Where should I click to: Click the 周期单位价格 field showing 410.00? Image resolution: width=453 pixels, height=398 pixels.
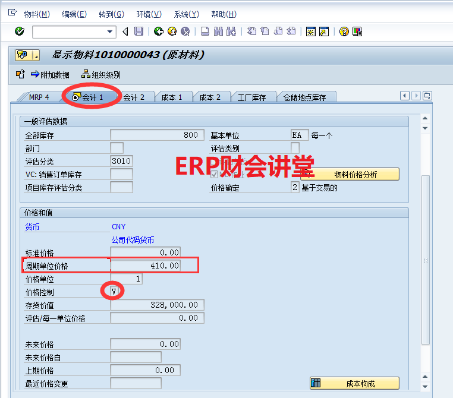(x=145, y=266)
